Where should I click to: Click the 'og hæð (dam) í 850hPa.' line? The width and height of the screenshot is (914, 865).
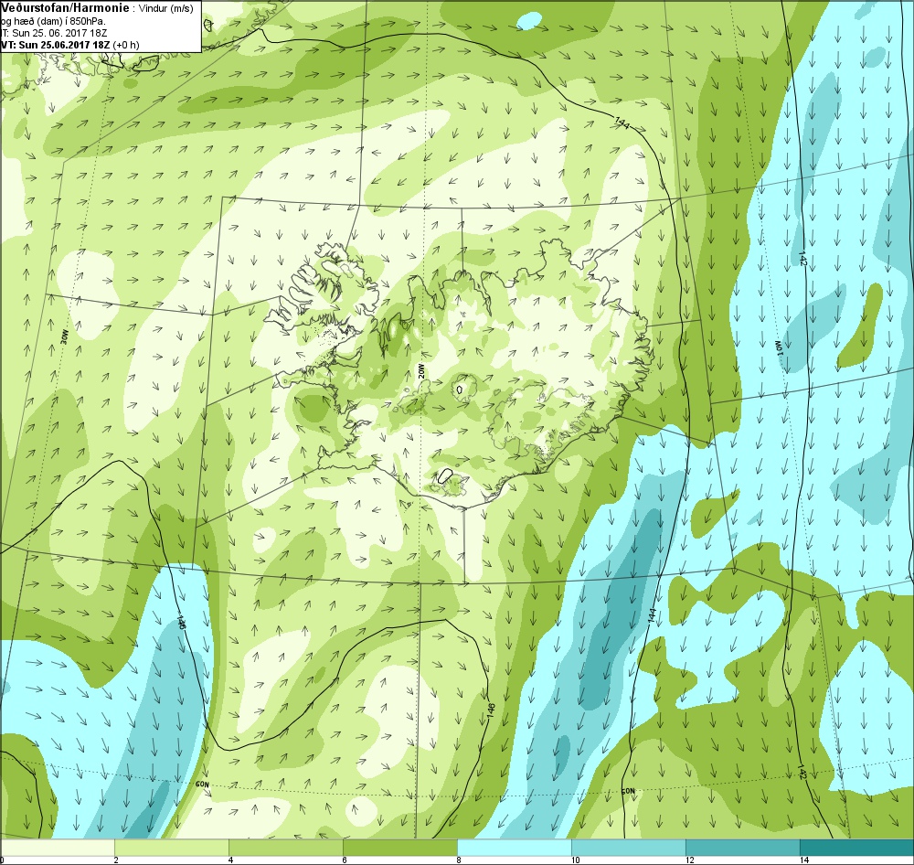(x=53, y=21)
